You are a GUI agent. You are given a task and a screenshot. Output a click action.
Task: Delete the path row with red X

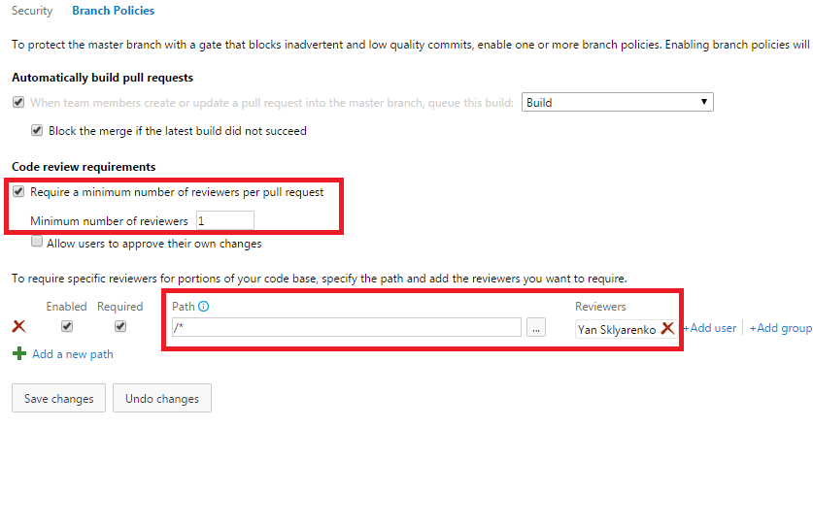(x=18, y=326)
